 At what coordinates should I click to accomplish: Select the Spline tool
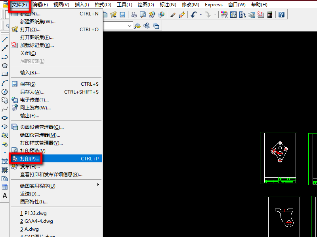[x=4, y=109]
